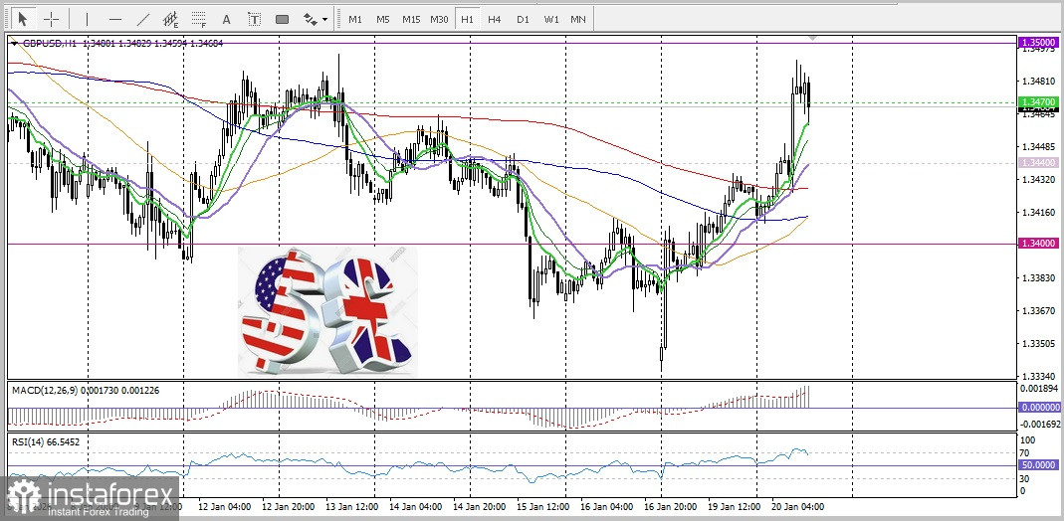1064x521 pixels.
Task: Click the 12 Jan 04:00 time axis label
Action: click(x=224, y=506)
